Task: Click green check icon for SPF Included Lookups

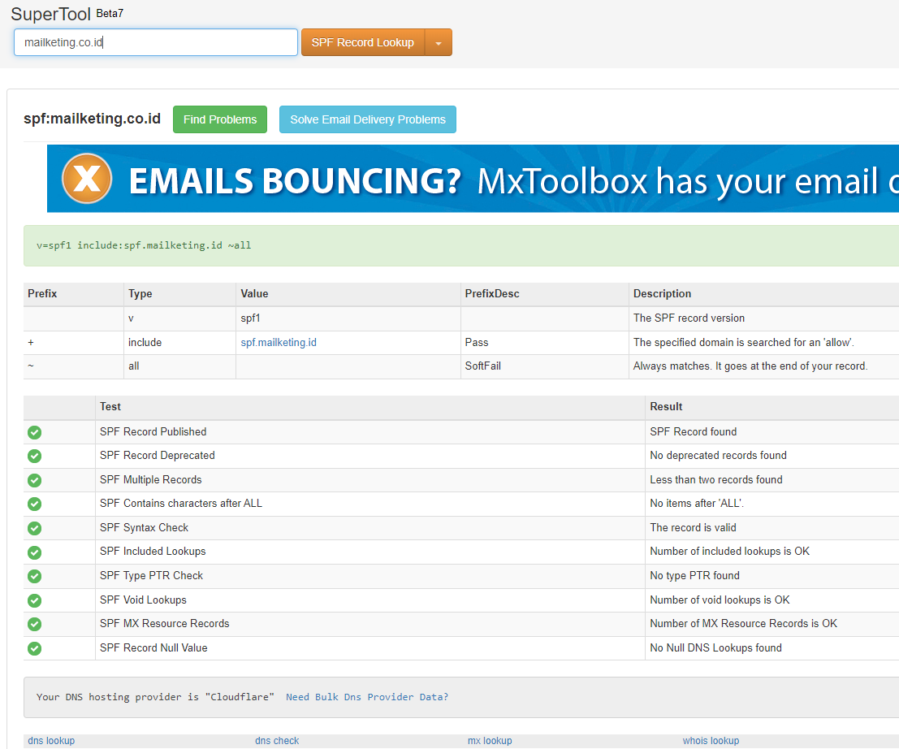Action: [x=34, y=552]
